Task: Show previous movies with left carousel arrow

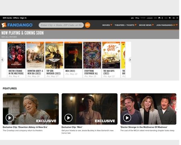Action: tap(2, 60)
